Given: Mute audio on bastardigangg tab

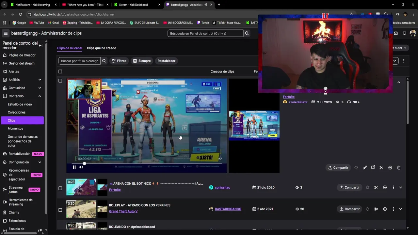Looking at the screenshot, I should click(x=206, y=5).
